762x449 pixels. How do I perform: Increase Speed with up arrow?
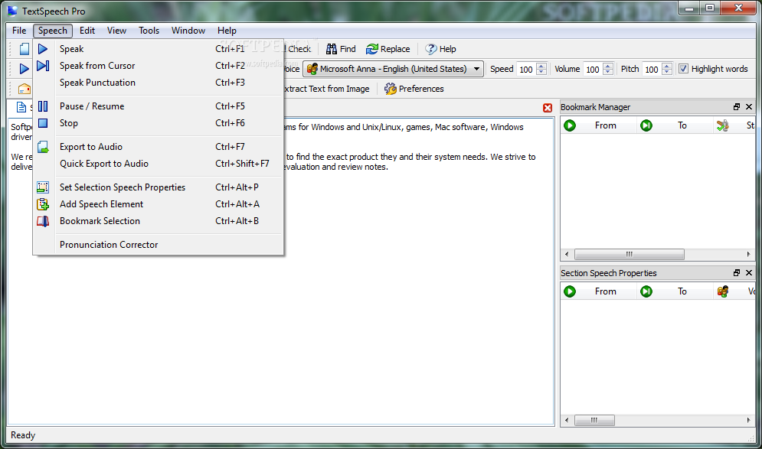click(541, 66)
